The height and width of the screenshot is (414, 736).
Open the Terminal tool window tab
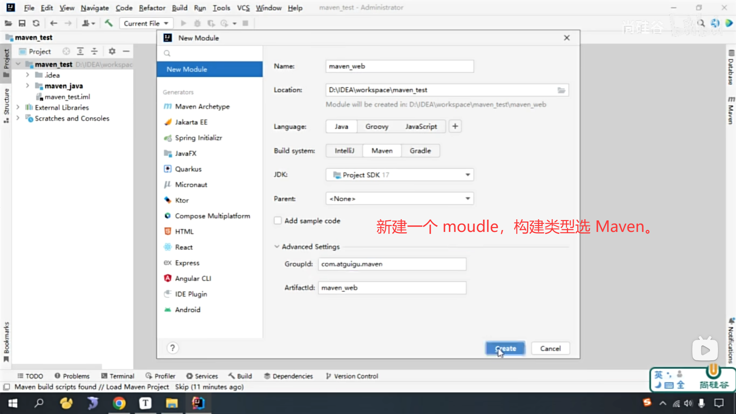point(118,376)
